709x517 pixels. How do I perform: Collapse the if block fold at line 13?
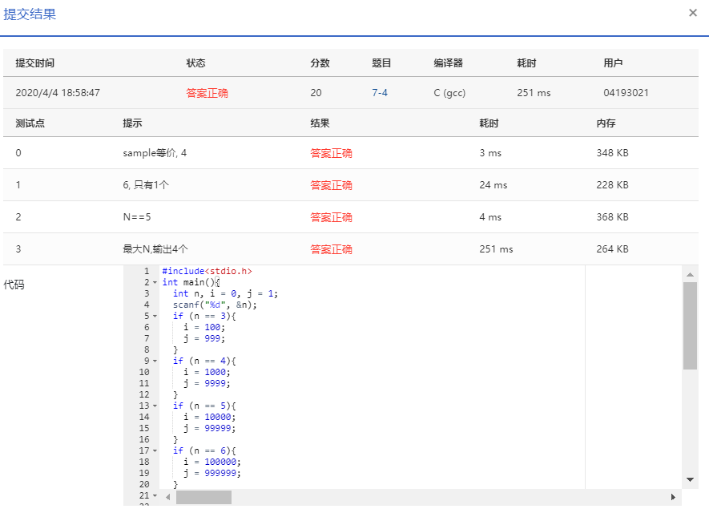click(155, 406)
